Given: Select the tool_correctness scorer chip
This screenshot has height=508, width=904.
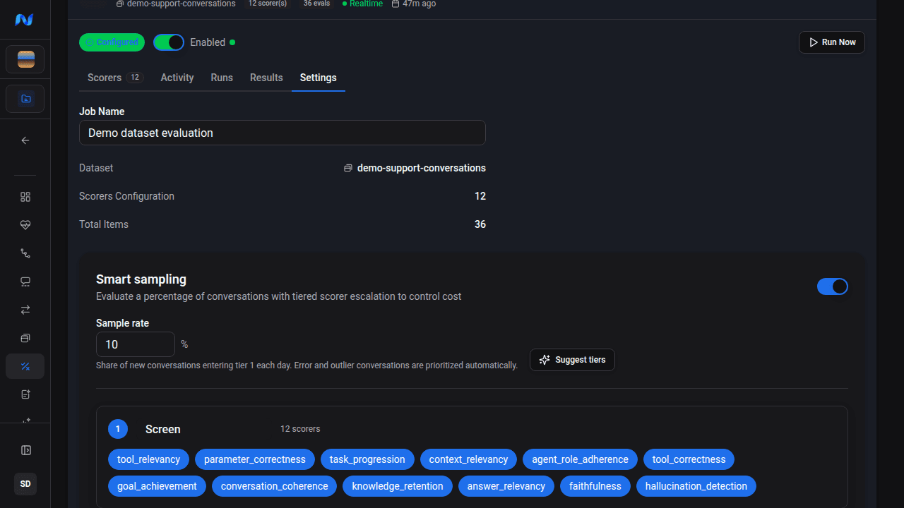Looking at the screenshot, I should click(689, 459).
